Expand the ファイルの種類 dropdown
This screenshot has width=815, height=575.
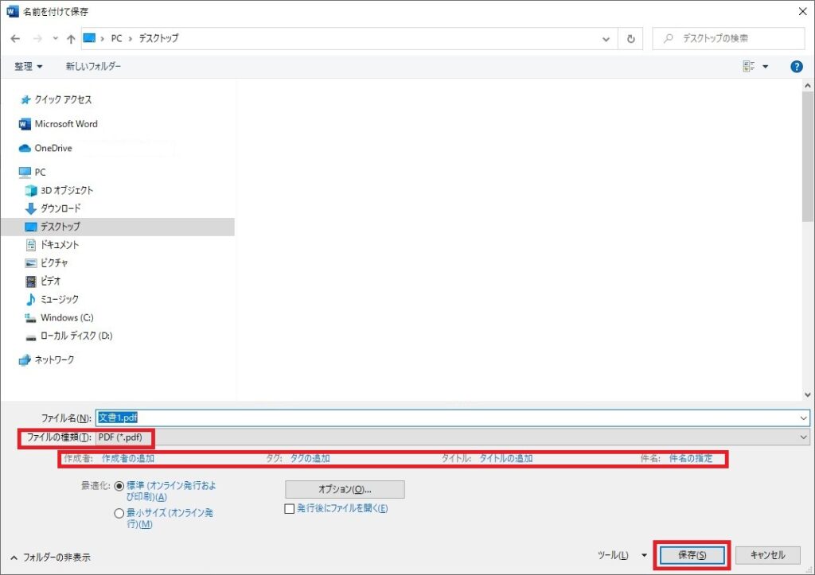coord(450,437)
